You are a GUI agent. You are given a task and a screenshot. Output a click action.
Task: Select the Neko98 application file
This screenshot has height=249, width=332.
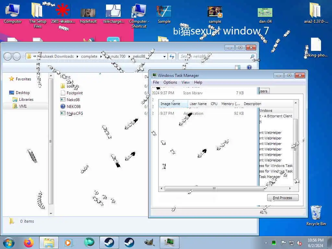coord(73,100)
